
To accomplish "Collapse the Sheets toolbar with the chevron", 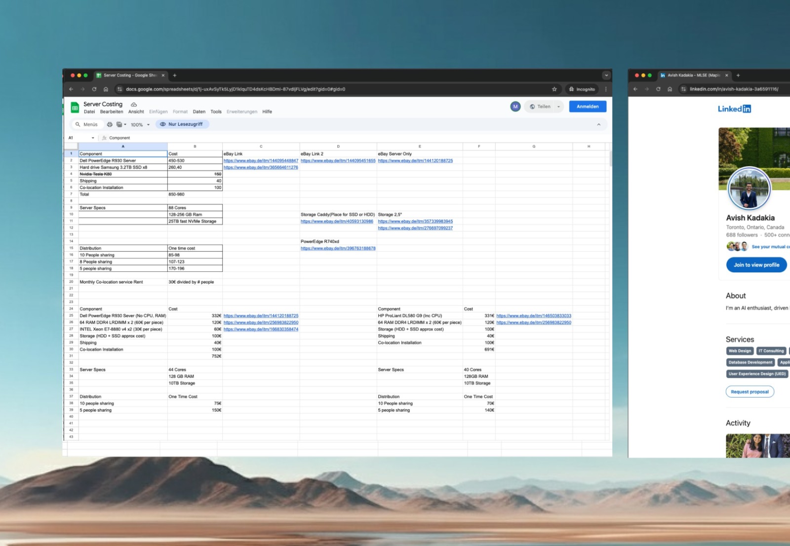I will pyautogui.click(x=598, y=125).
